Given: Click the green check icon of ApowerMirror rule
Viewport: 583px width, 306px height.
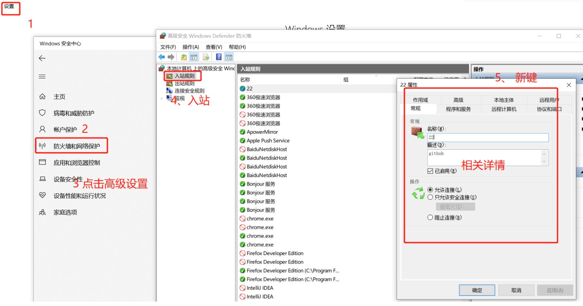Looking at the screenshot, I should (x=242, y=132).
